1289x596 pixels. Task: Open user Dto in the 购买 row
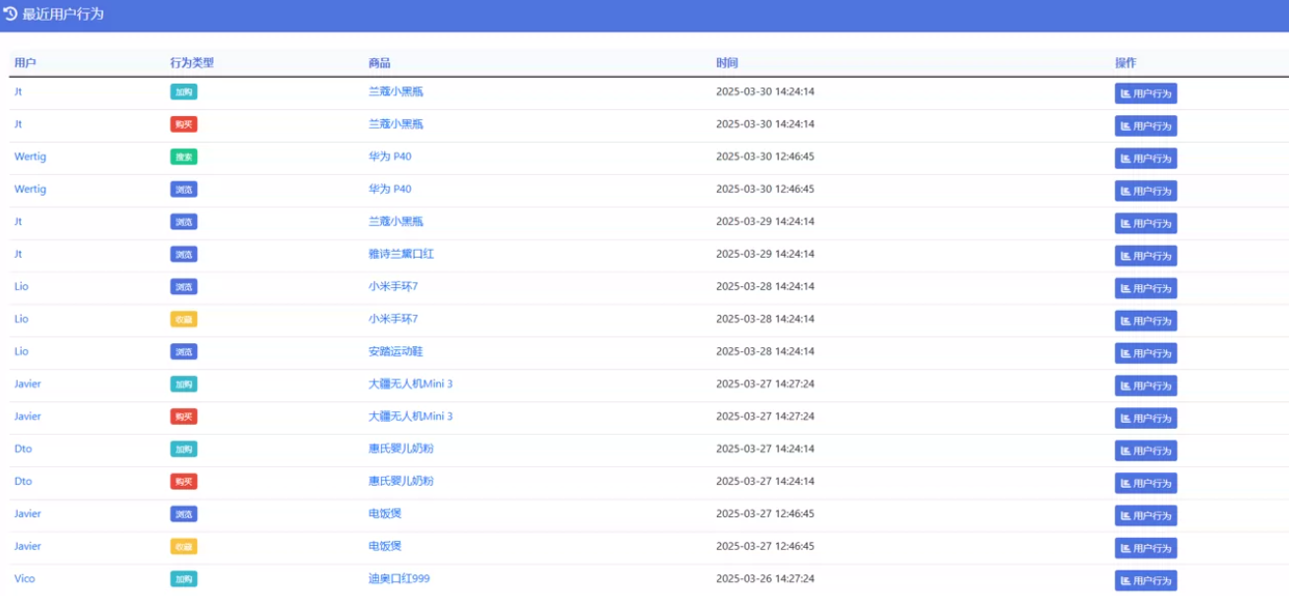(23, 481)
